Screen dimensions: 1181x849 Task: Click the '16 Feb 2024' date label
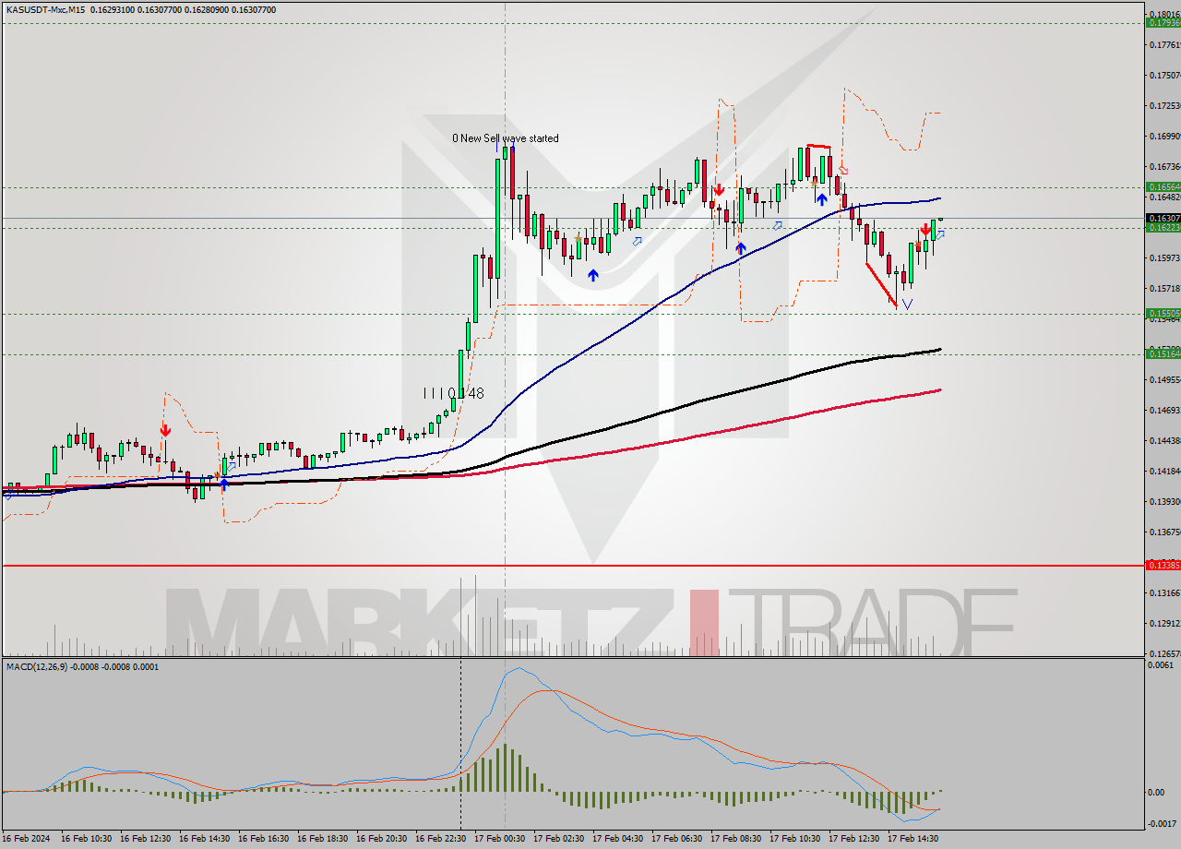click(x=26, y=839)
